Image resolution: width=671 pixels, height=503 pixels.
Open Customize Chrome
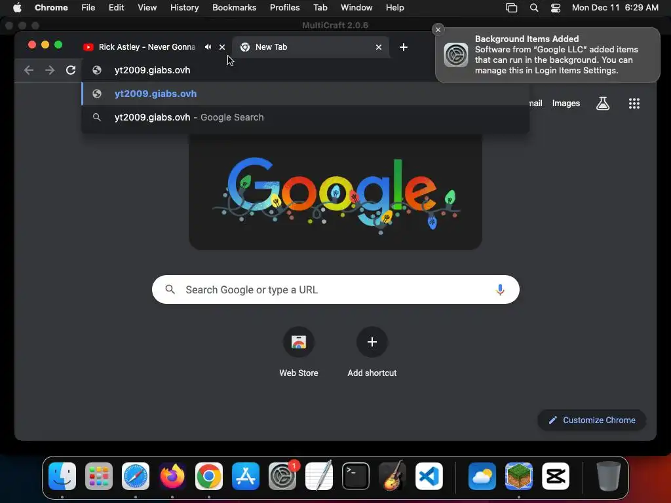coord(592,420)
